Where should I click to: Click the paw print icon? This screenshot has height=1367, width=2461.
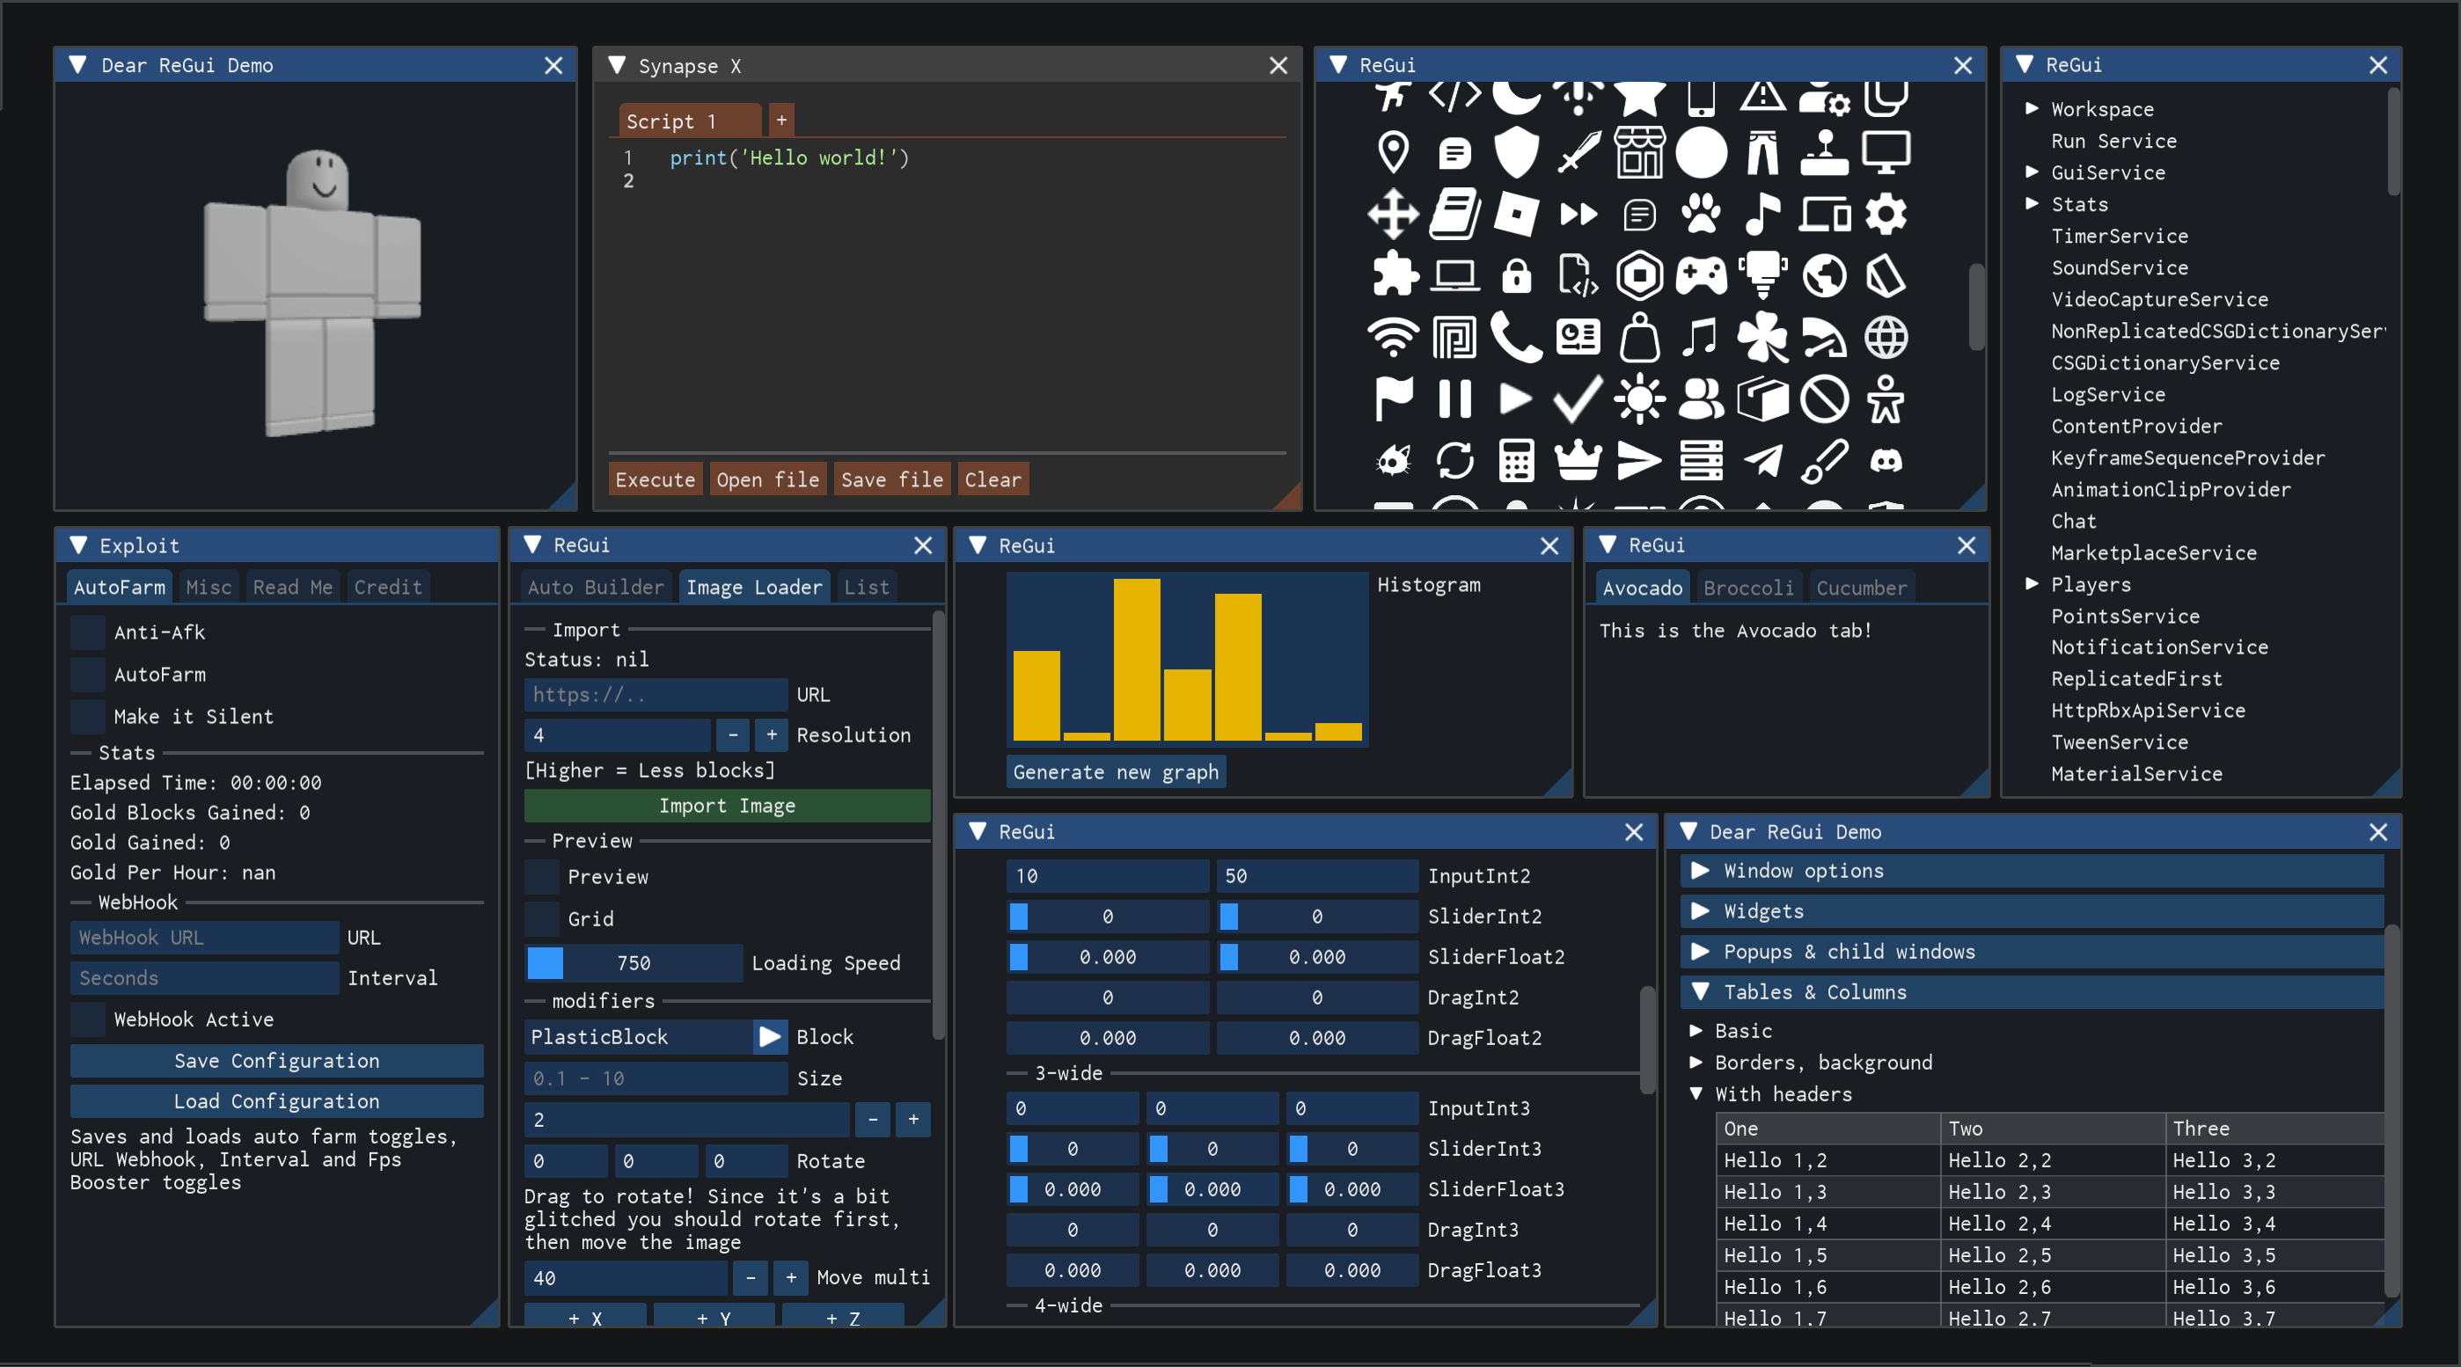click(1701, 214)
